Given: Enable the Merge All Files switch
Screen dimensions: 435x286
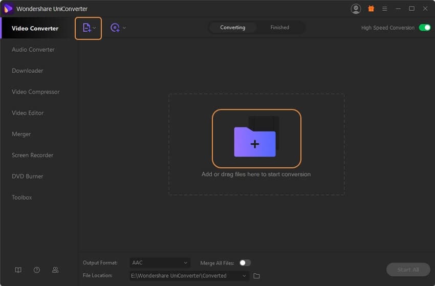Looking at the screenshot, I should pyautogui.click(x=245, y=262).
